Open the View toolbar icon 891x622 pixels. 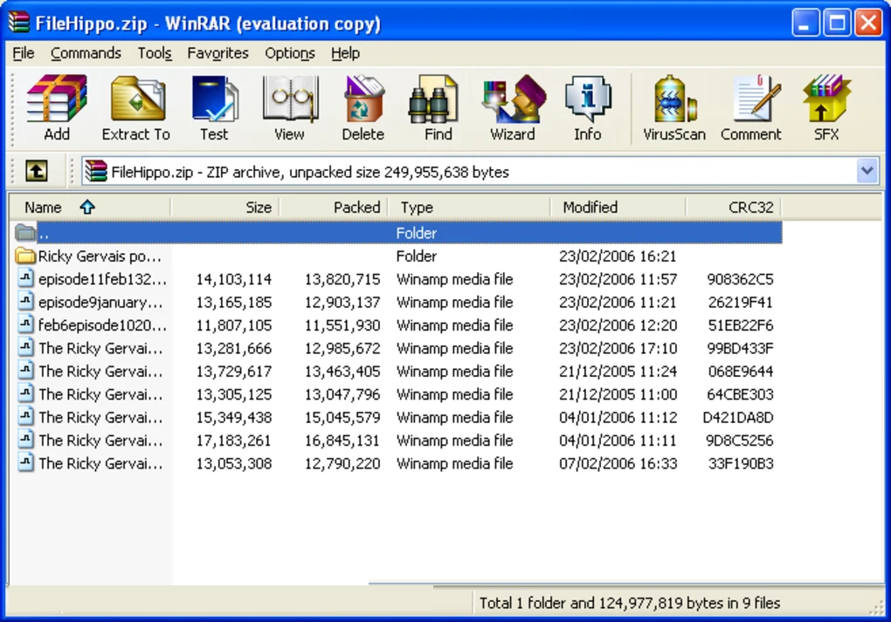(x=290, y=99)
